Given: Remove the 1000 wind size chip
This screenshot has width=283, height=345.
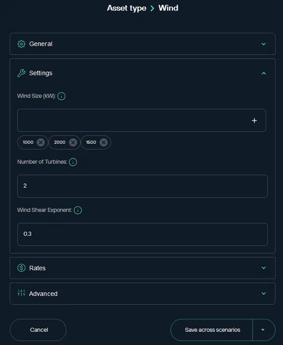Looking at the screenshot, I should pyautogui.click(x=41, y=142).
